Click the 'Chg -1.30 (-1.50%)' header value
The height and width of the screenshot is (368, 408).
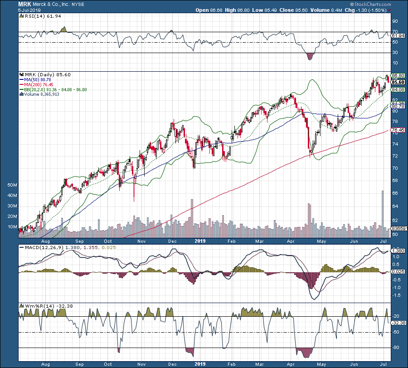[x=365, y=10]
